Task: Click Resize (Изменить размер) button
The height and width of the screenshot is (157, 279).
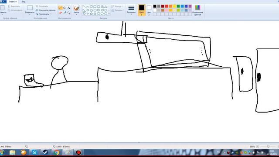Action: [x=45, y=10]
